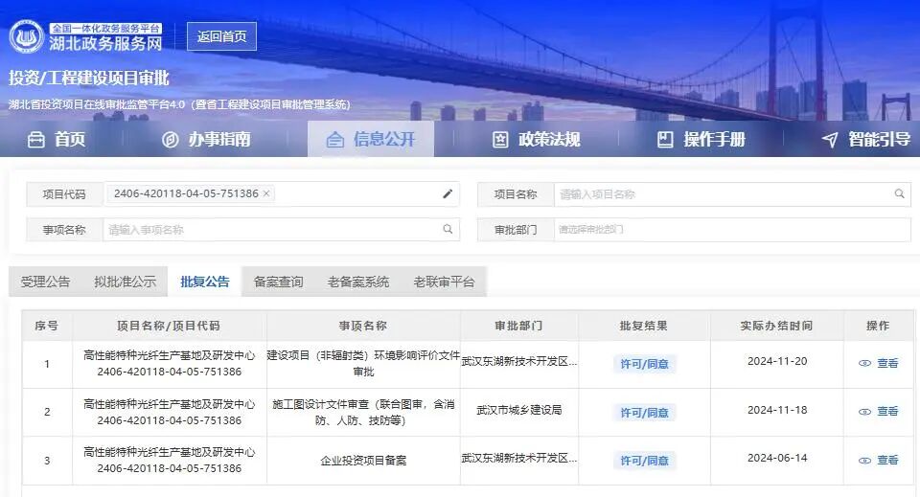
Task: Click 许可/同意 badge in row 2
Action: click(x=644, y=413)
